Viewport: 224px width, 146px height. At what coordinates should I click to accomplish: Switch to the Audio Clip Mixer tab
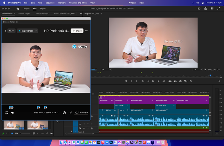tap(64, 13)
